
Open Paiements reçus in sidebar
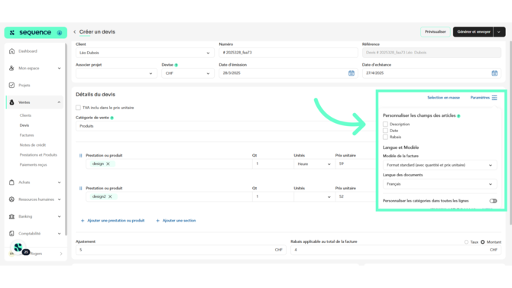coord(34,164)
